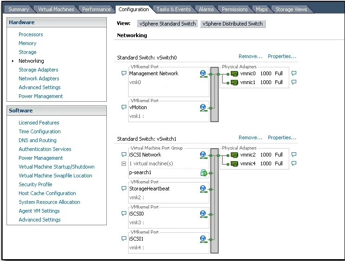Click the vmnic4 physical adapter icon

[234, 163]
